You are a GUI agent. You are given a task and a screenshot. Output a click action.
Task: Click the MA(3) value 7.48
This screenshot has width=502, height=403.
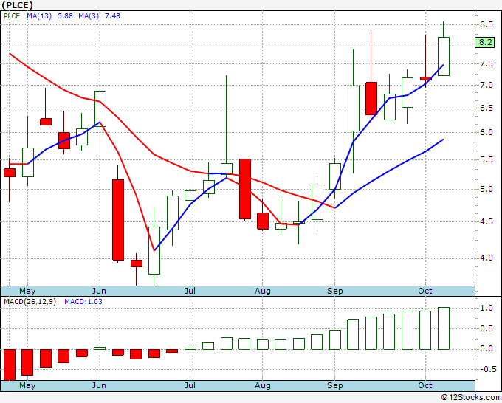tap(112, 16)
